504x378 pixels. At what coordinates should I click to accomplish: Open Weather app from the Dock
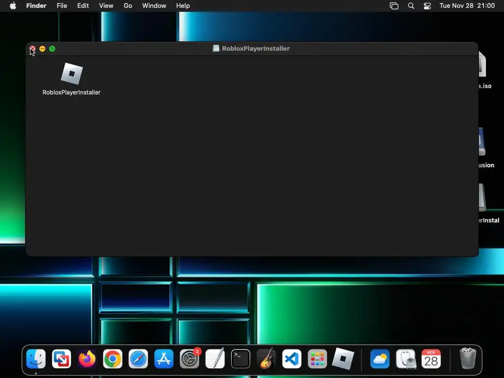click(x=380, y=359)
